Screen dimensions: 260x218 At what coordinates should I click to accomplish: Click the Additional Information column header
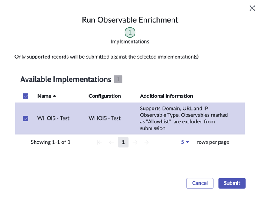tap(166, 96)
